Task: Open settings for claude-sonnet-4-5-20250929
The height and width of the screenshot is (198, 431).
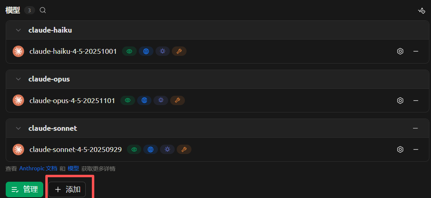Action: coord(400,150)
